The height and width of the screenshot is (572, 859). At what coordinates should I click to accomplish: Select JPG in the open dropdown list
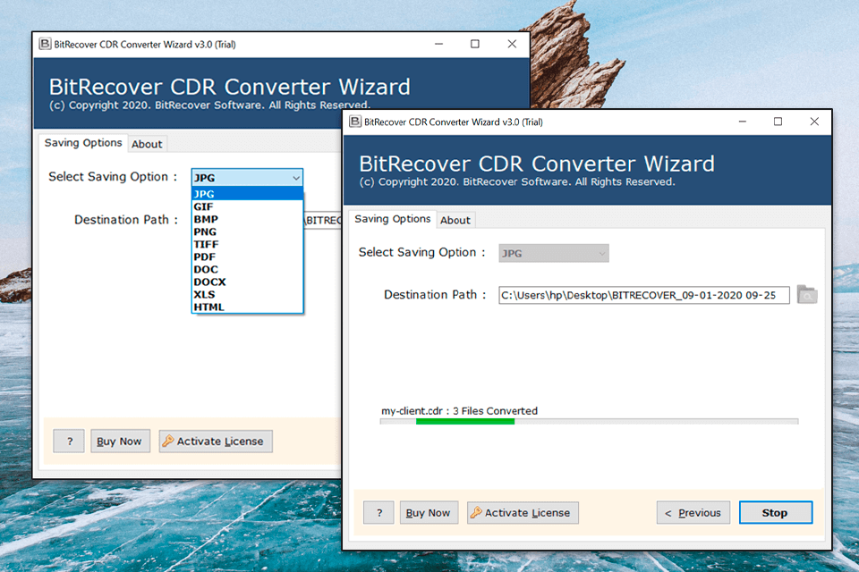click(247, 194)
